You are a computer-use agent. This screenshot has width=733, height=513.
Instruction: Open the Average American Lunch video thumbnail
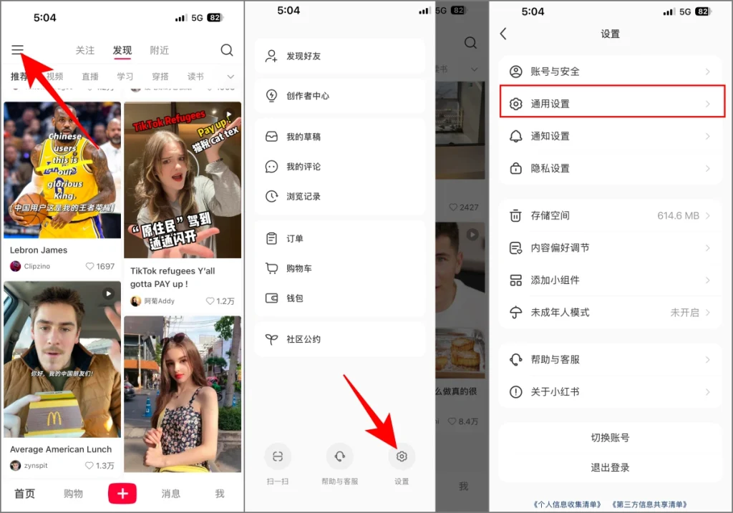[x=62, y=359]
